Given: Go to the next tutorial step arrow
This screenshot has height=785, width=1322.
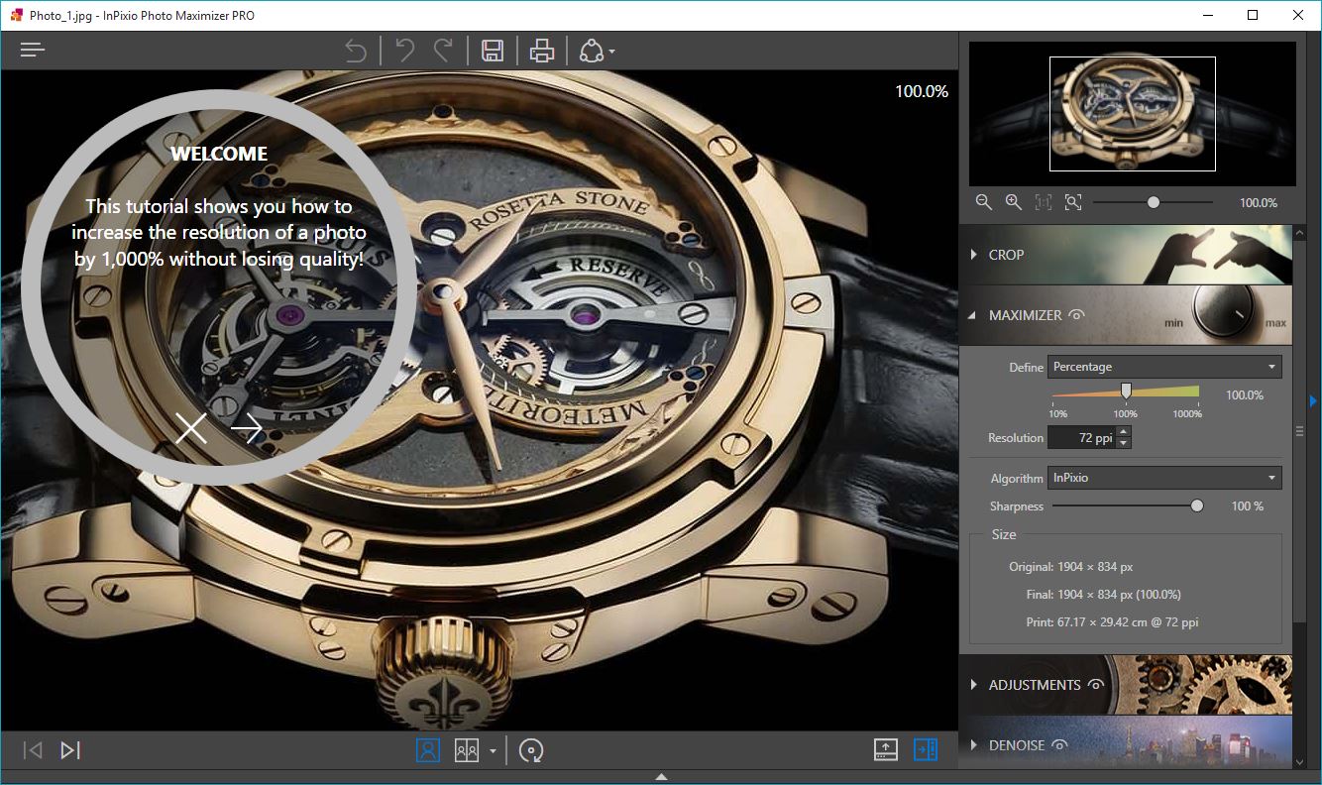Looking at the screenshot, I should (247, 428).
